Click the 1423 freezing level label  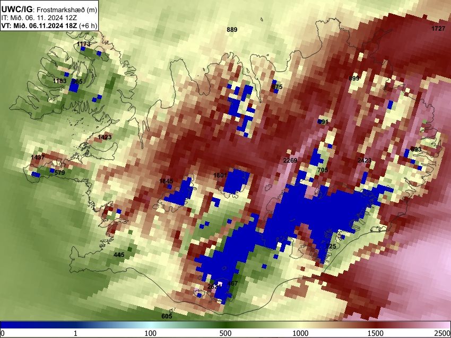pyautogui.click(x=105, y=137)
